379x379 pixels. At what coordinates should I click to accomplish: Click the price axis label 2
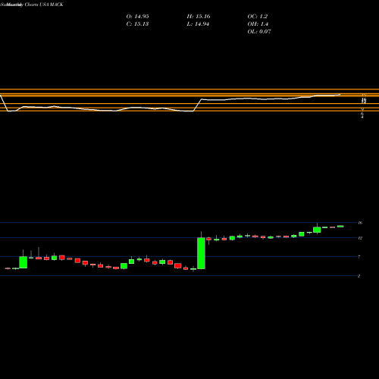click(x=359, y=276)
